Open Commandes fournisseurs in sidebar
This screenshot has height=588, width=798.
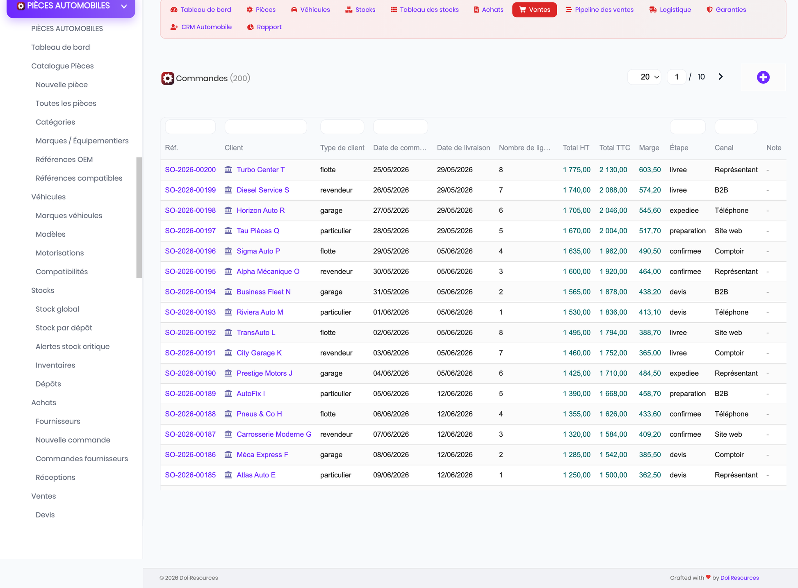tap(82, 458)
